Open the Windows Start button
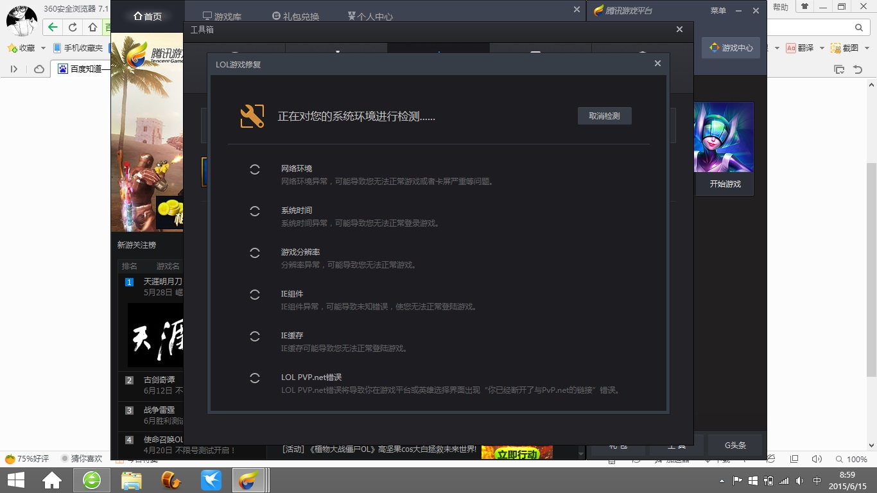Image resolution: width=877 pixels, height=493 pixels. coord(16,480)
